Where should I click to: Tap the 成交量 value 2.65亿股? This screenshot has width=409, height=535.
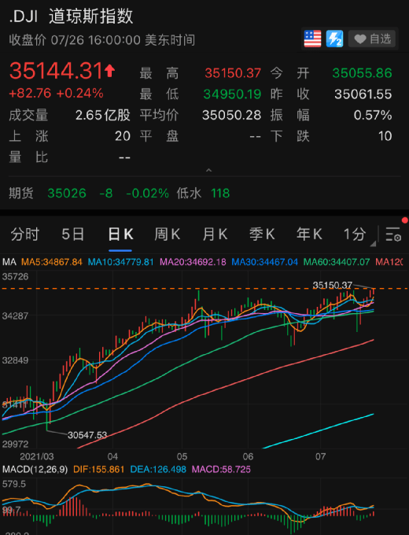point(103,116)
